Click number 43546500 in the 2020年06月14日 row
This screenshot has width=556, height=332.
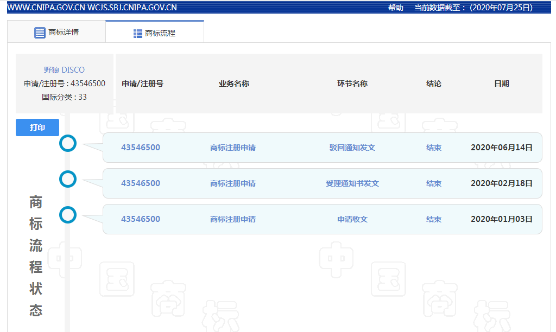pos(141,148)
